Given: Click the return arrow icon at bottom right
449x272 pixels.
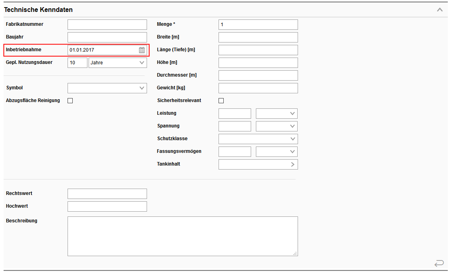Looking at the screenshot, I should [439, 263].
